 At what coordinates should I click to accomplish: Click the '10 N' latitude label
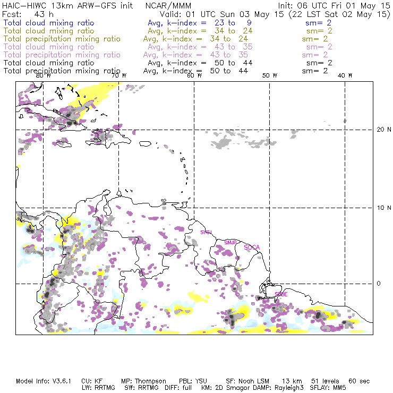[384, 208]
